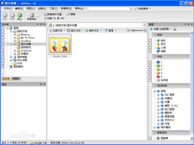Viewport: 194px width, 145px height.
Task: Click the Forward navigation arrow icon
Action: pyautogui.click(x=12, y=15)
